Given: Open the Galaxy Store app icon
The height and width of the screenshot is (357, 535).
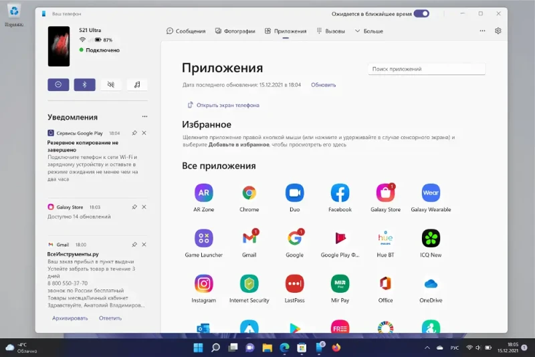Looking at the screenshot, I should pyautogui.click(x=386, y=193).
